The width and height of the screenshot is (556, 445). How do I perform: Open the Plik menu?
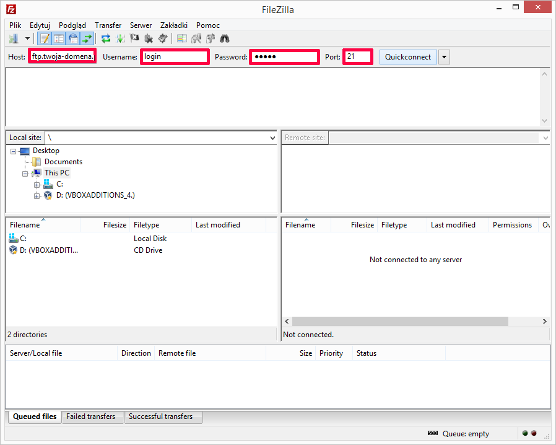15,25
